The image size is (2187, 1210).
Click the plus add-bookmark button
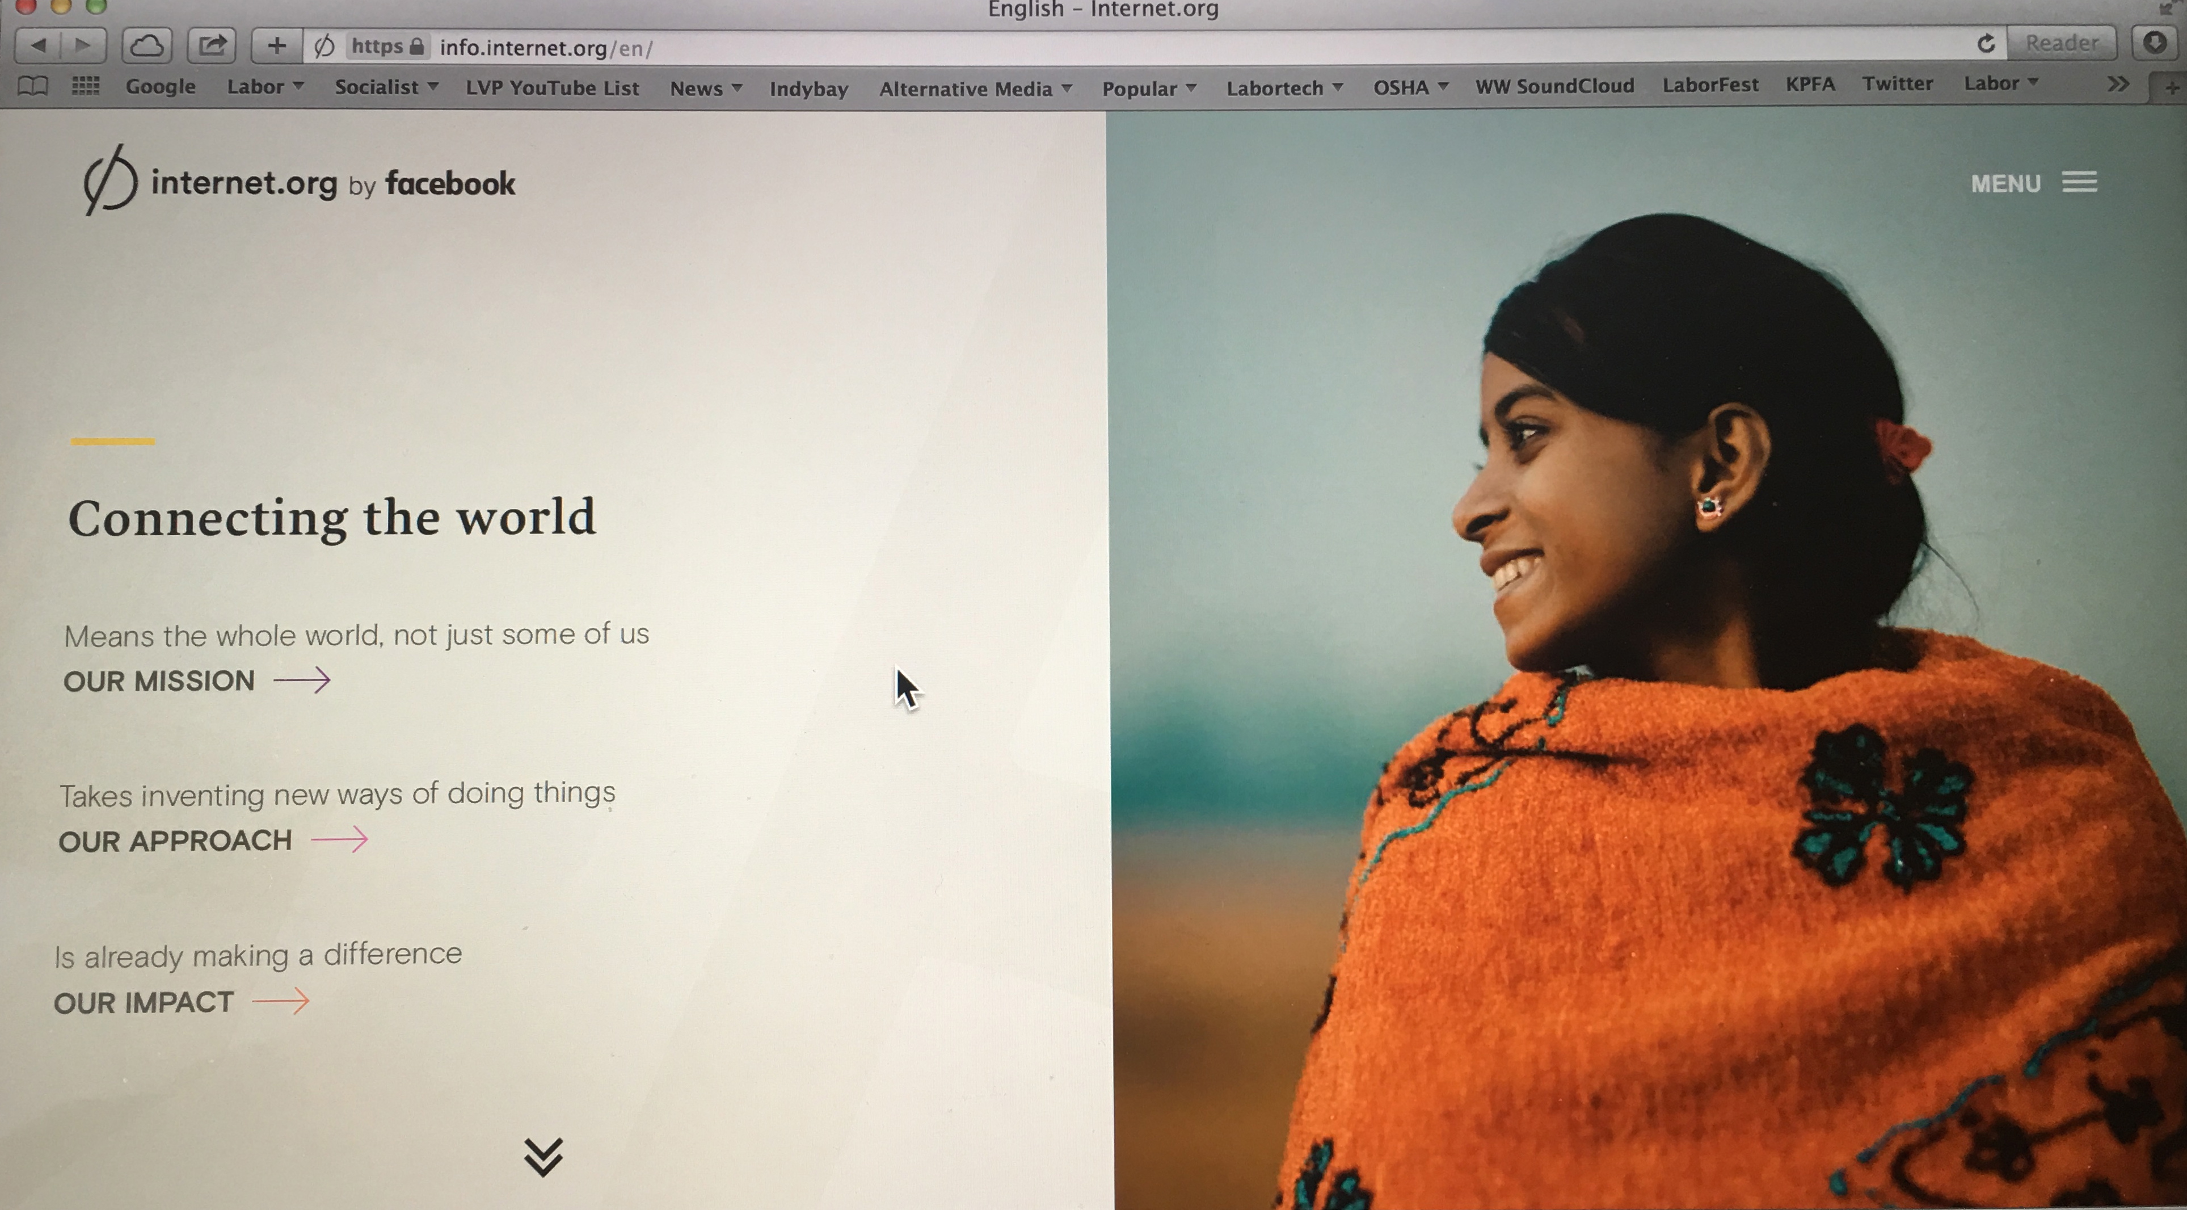[277, 46]
